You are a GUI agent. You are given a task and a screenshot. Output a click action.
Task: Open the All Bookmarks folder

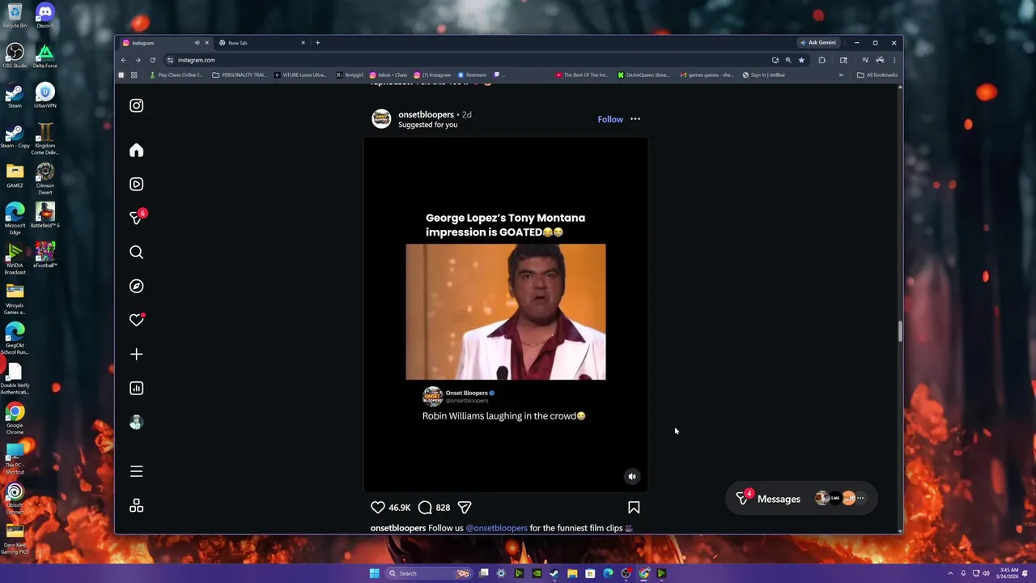877,74
